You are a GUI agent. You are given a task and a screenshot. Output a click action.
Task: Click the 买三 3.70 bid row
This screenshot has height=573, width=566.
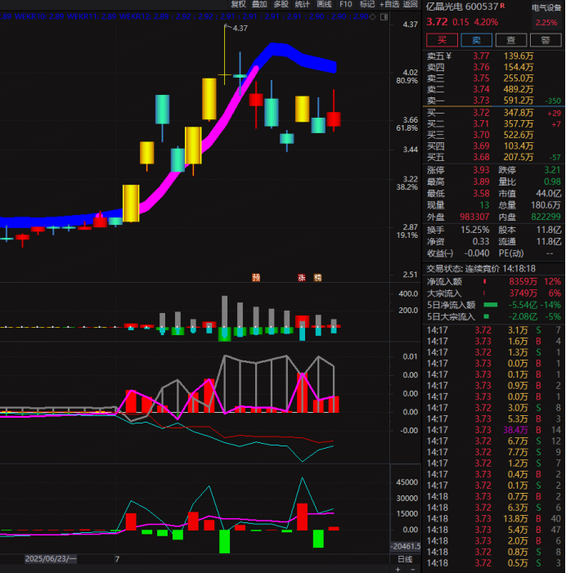(493, 135)
